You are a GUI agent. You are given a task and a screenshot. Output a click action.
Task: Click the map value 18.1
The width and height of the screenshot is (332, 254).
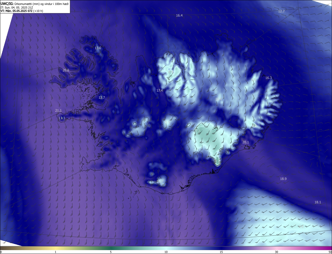(318, 202)
